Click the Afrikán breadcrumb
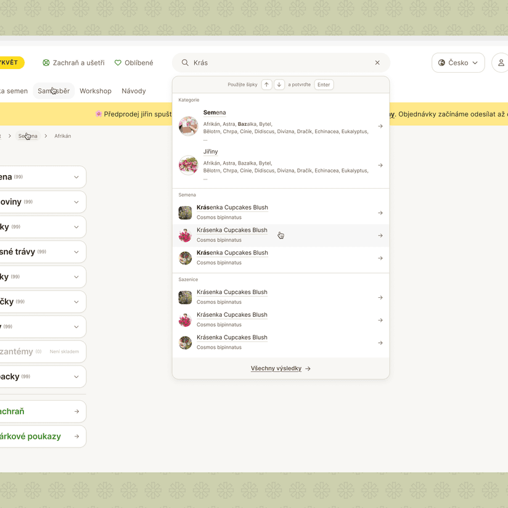 click(62, 136)
